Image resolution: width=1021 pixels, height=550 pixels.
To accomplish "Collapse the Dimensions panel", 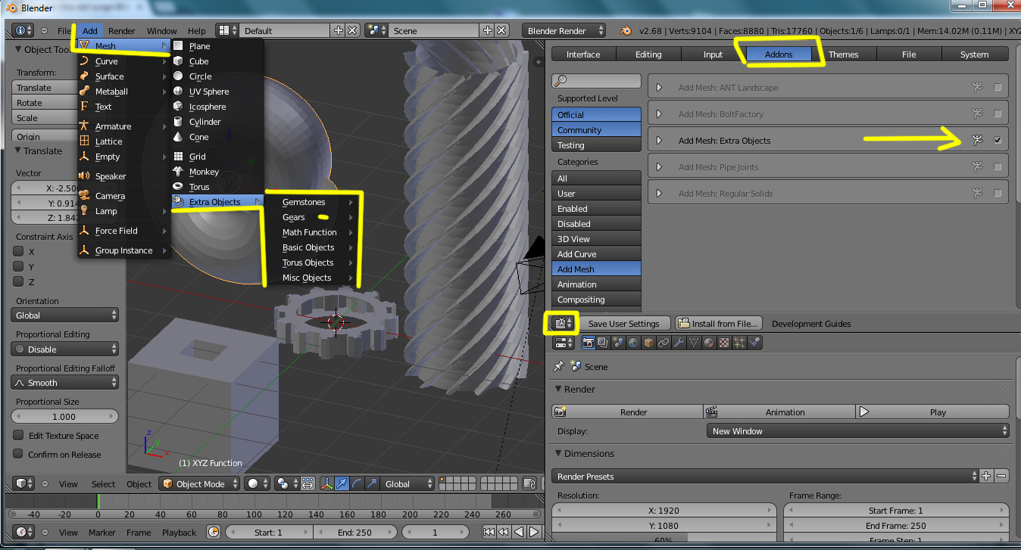I will [557, 454].
